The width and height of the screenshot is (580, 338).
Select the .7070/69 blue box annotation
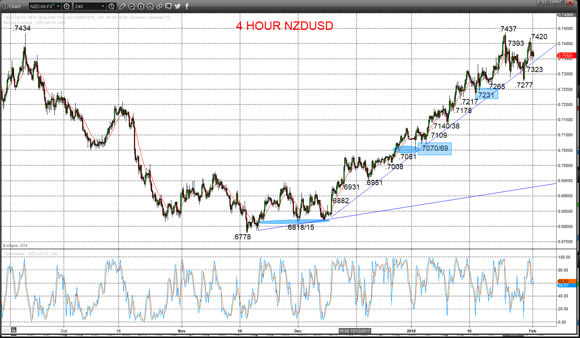pos(435,148)
